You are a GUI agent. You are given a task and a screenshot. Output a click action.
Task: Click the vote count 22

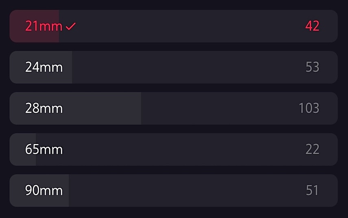tap(312, 149)
